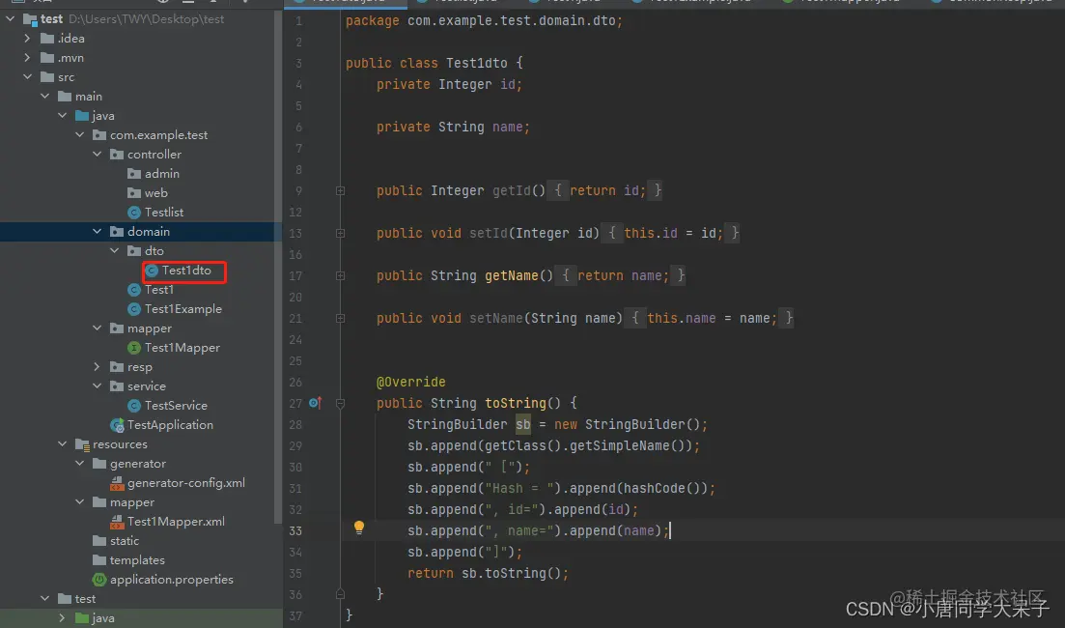1065x628 pixels.
Task: Expand folded getName method on line 17
Action: click(x=340, y=276)
